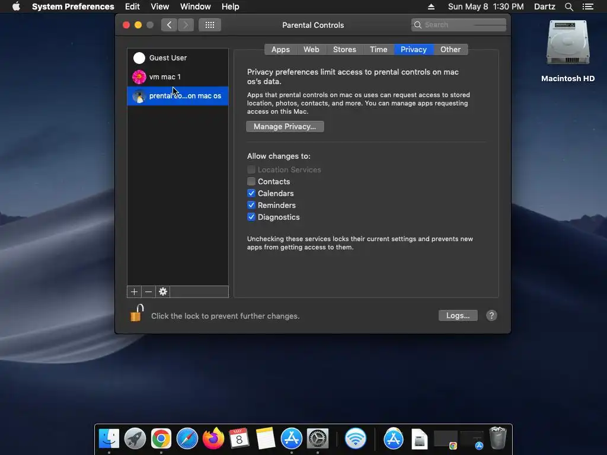Image resolution: width=607 pixels, height=455 pixels.
Task: Enable the Contacts checkbox
Action: coord(251,181)
